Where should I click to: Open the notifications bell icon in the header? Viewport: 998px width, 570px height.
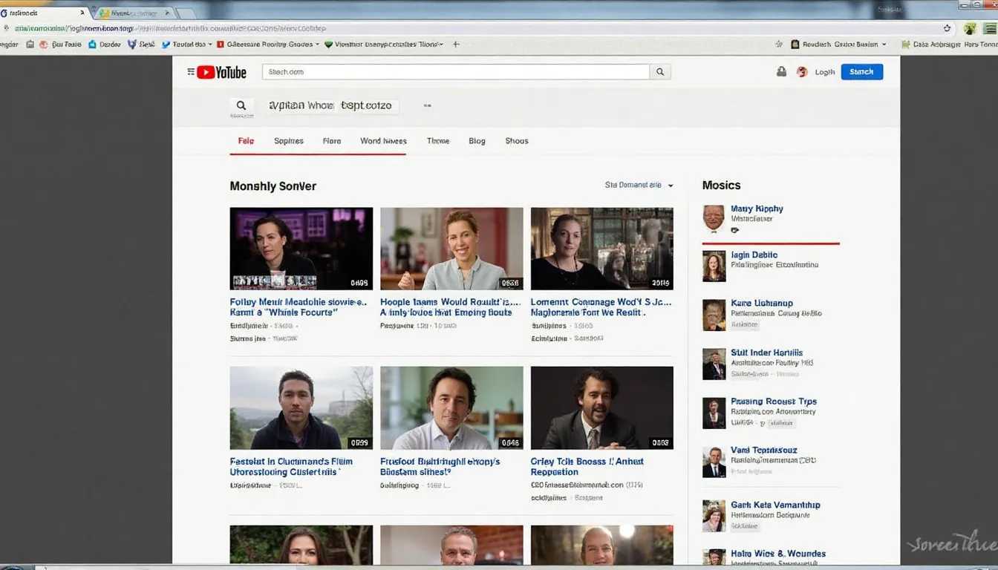(x=781, y=72)
